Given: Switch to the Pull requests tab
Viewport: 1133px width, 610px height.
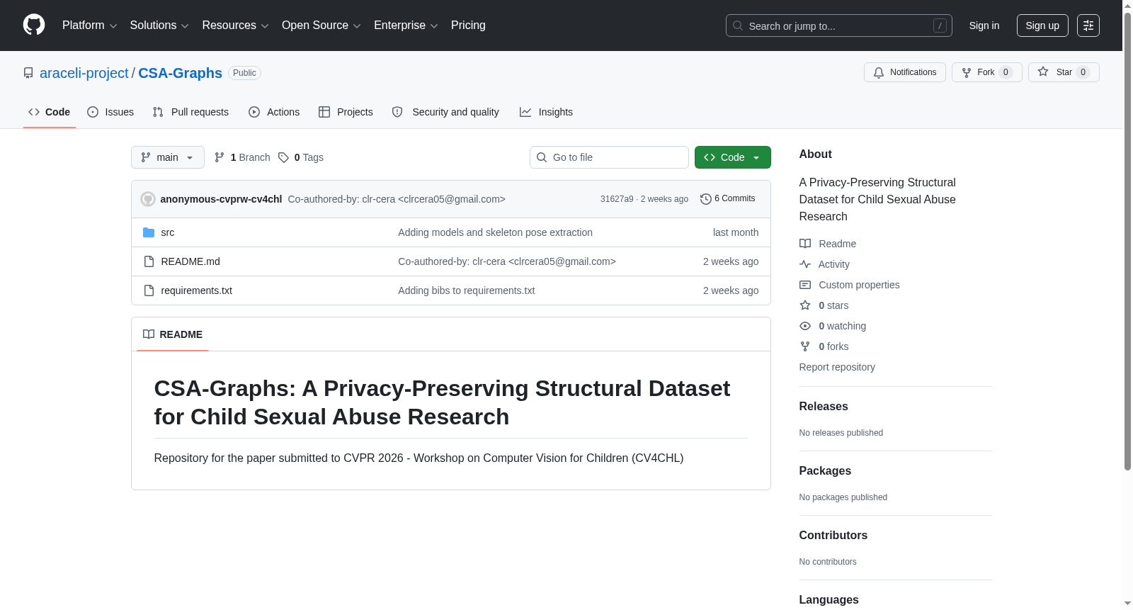Looking at the screenshot, I should [190, 112].
